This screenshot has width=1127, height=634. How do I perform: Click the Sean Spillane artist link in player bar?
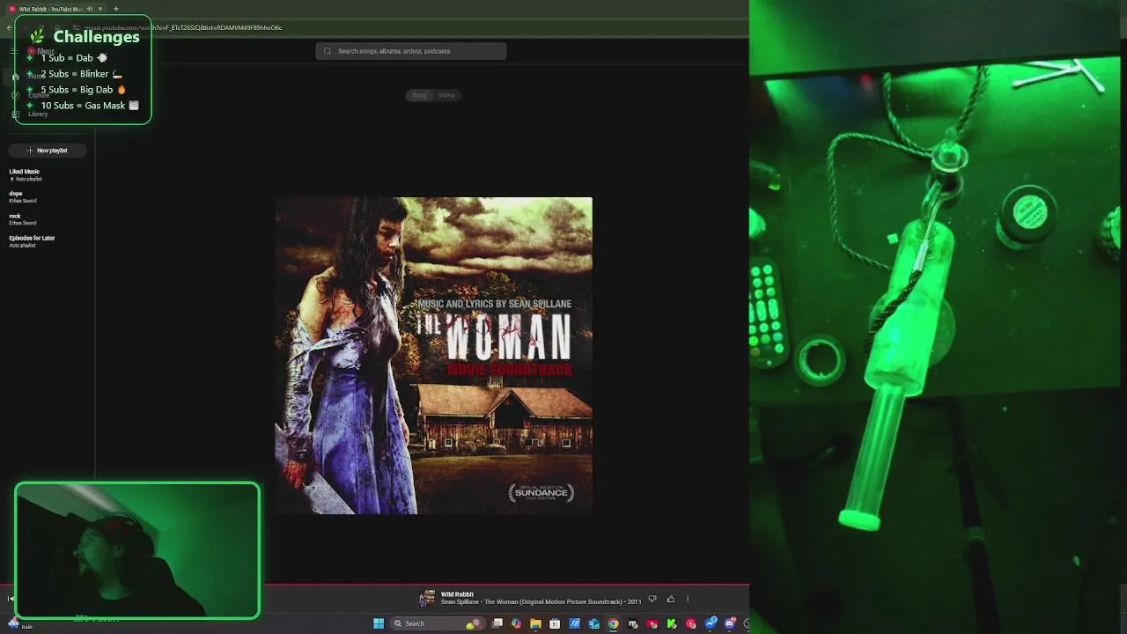[x=460, y=602]
